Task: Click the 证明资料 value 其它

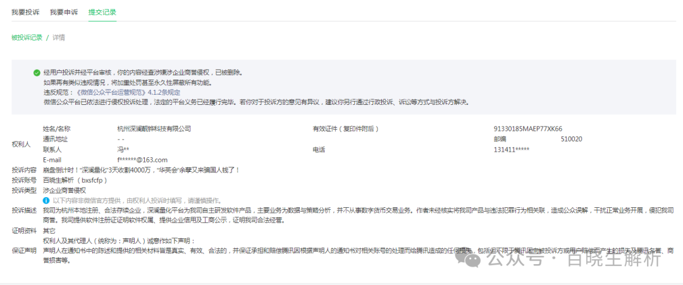Action: [49, 231]
